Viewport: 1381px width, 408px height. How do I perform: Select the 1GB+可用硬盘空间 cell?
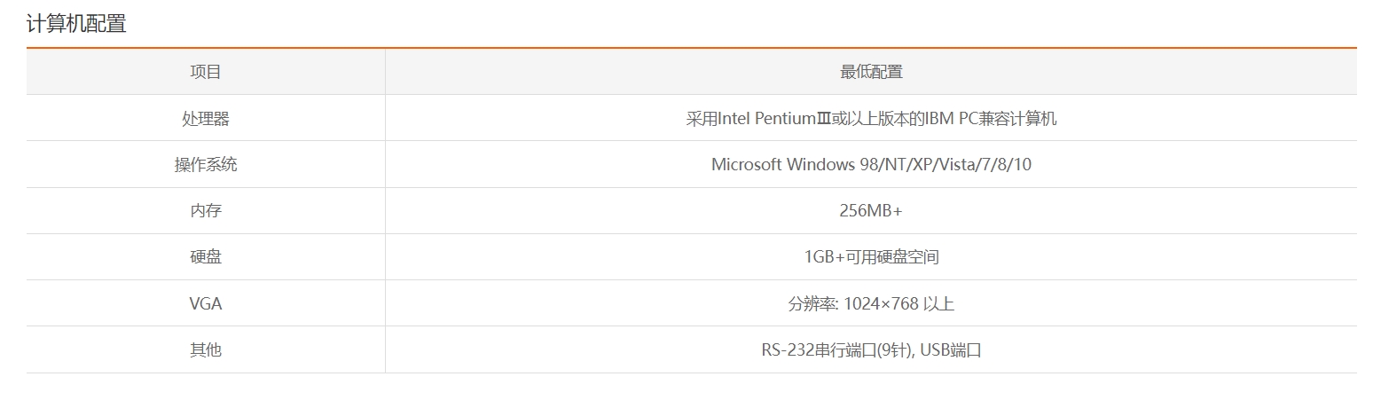871,257
